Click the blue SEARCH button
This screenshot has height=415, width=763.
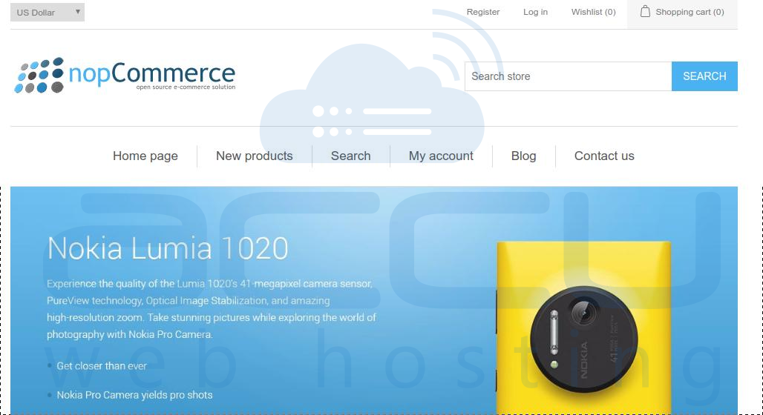pos(704,76)
